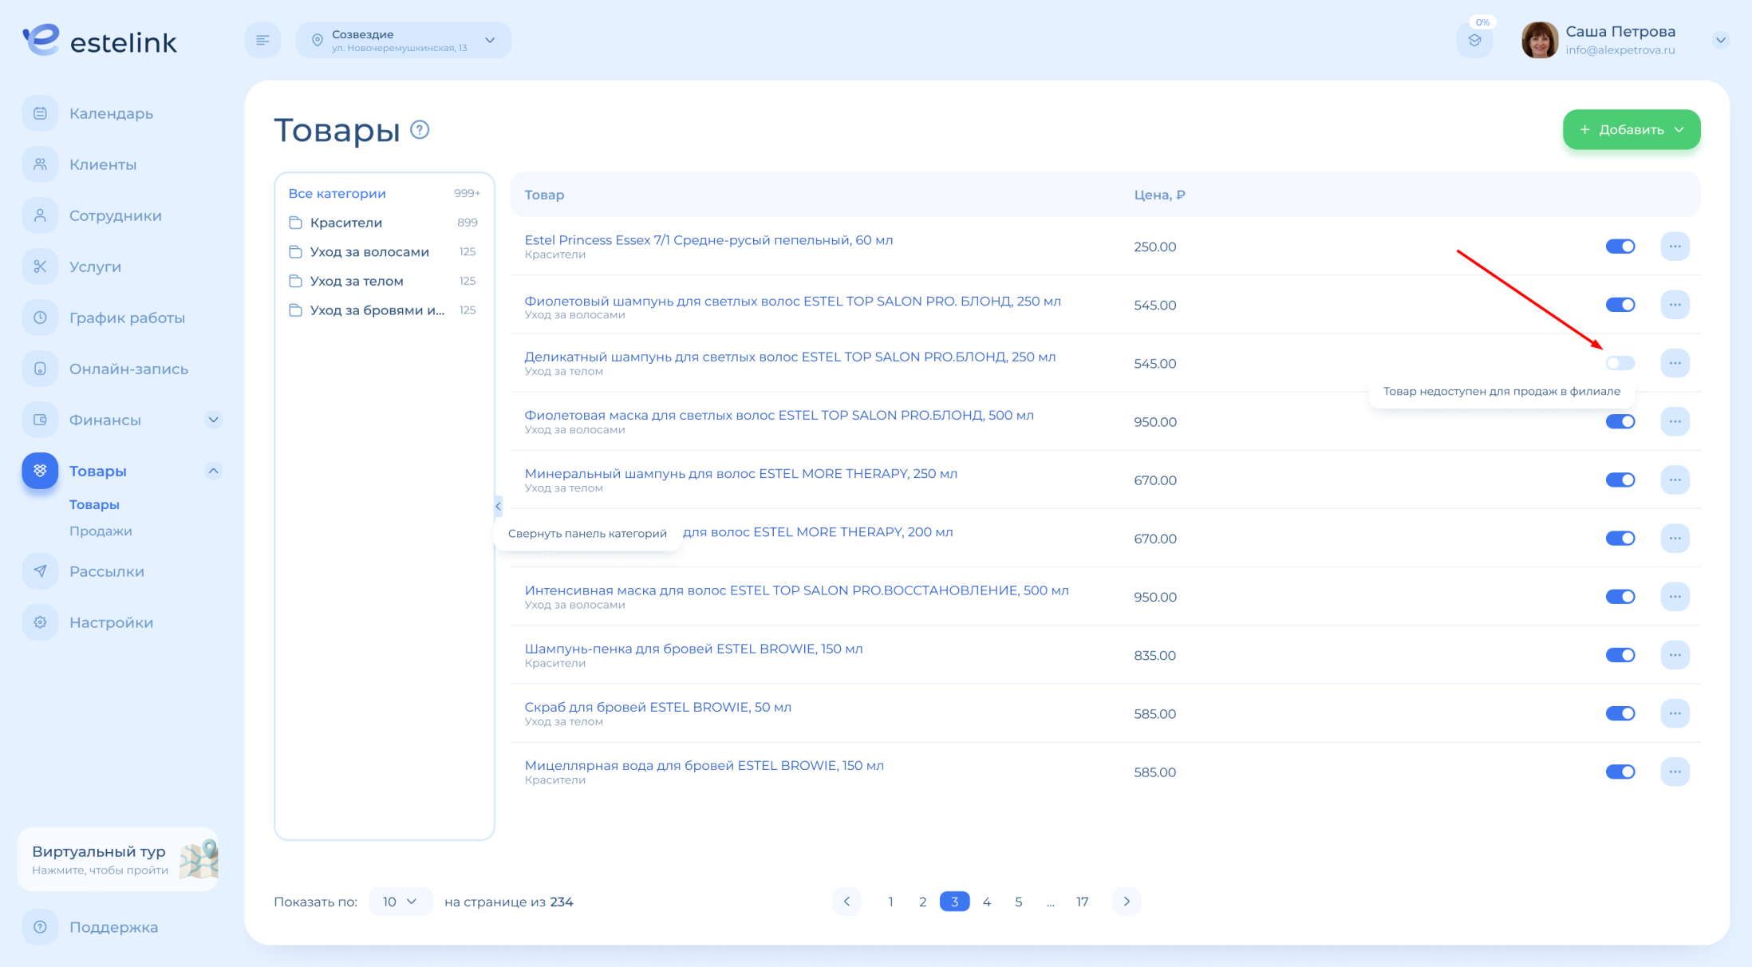The width and height of the screenshot is (1752, 967).
Task: Go to Услуги in sidebar
Action: pos(95,266)
